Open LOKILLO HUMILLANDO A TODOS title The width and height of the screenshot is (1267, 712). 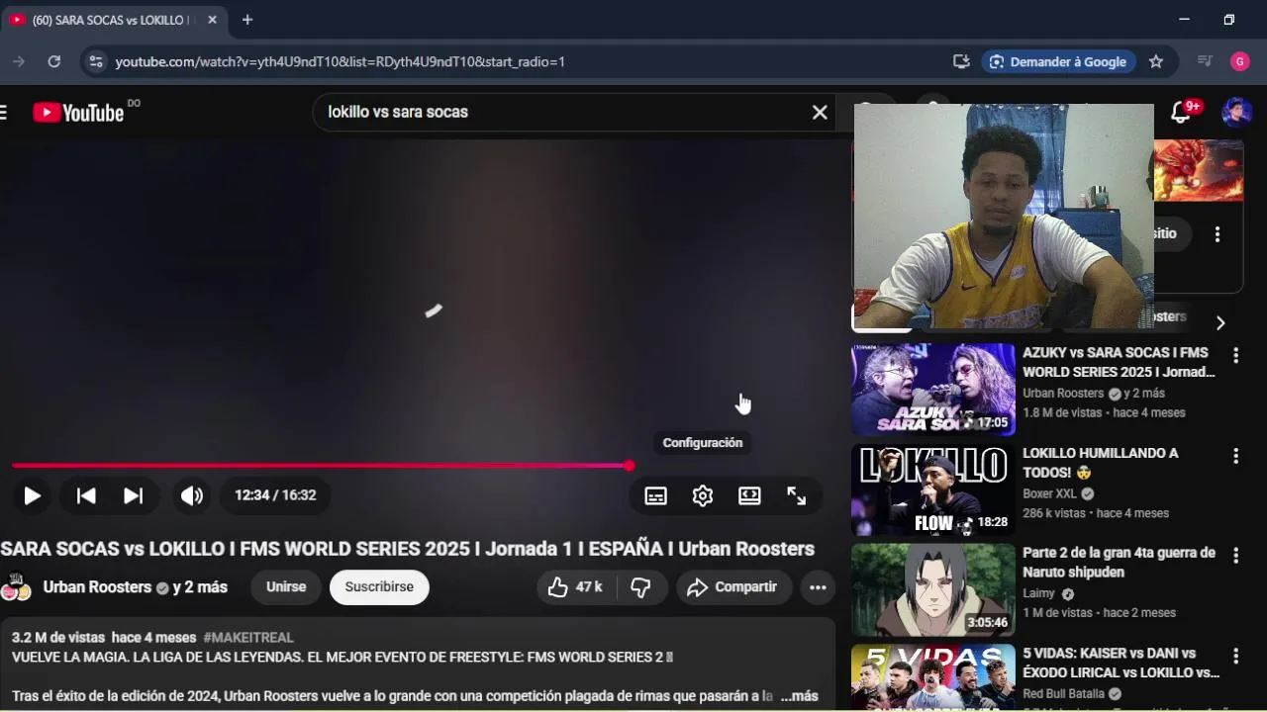coord(1101,463)
